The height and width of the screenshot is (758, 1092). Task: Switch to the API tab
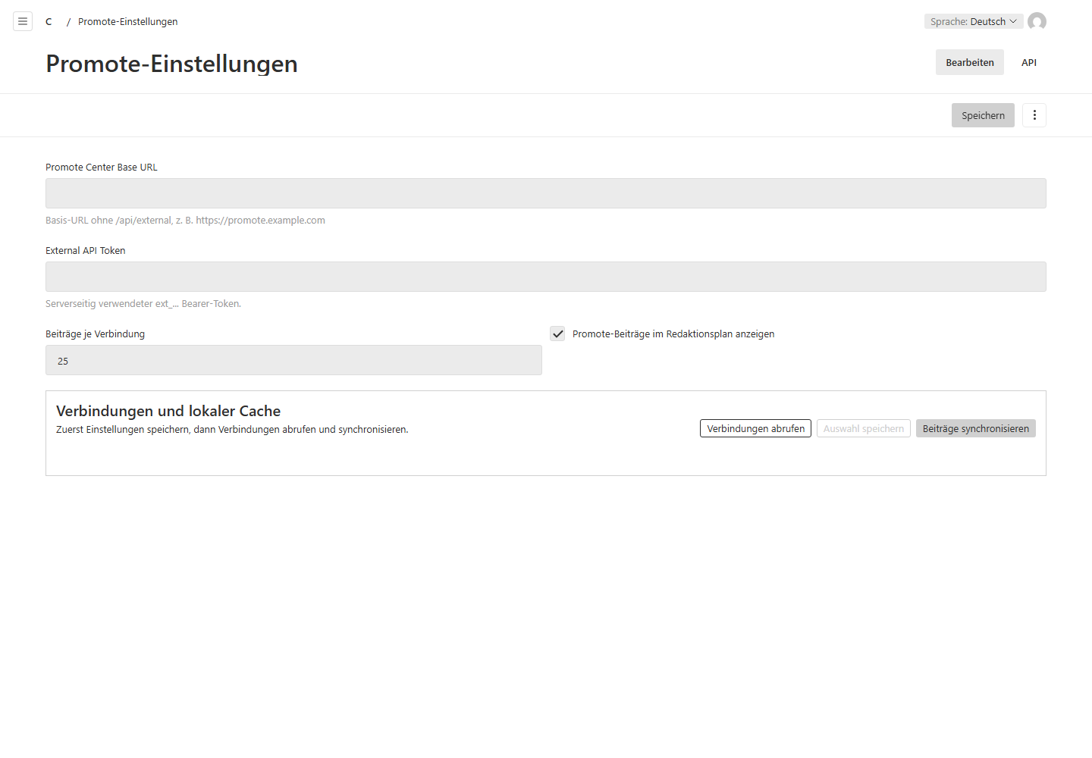click(x=1029, y=62)
